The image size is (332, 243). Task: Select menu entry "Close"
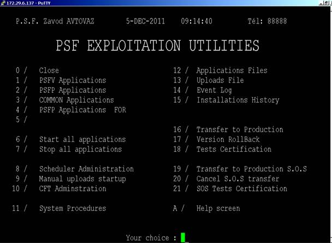pos(49,70)
